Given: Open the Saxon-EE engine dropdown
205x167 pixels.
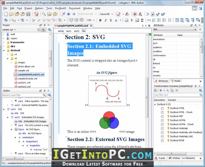Looking at the screenshot, I should (112, 14).
